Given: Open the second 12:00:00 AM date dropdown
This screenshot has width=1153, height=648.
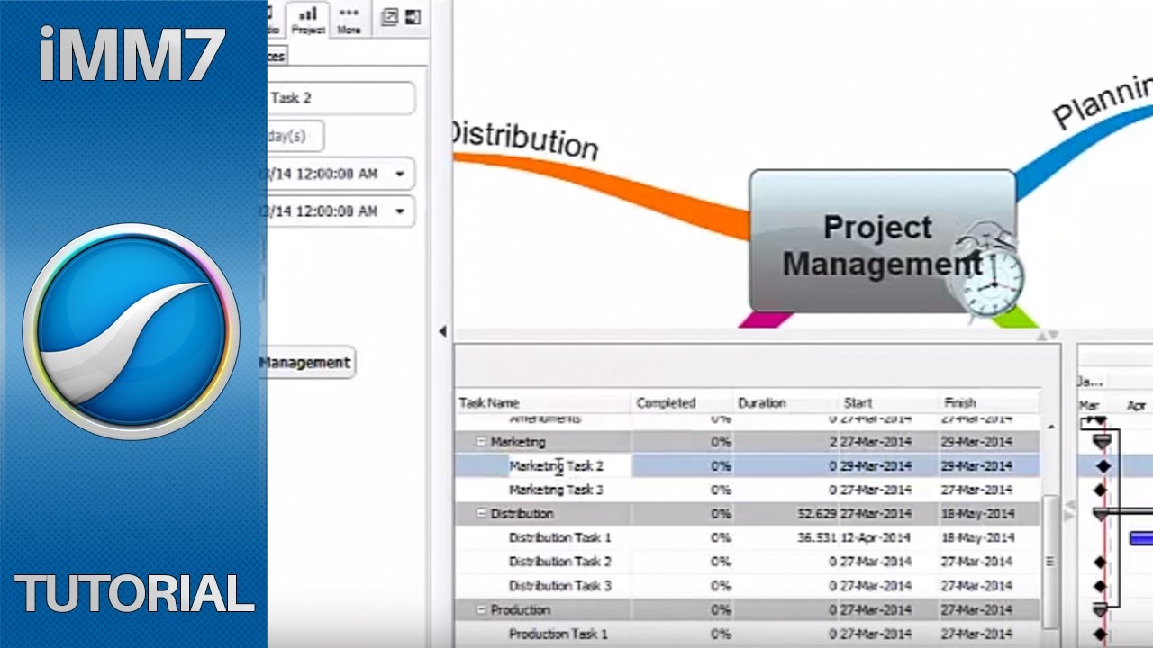Looking at the screenshot, I should click(400, 211).
